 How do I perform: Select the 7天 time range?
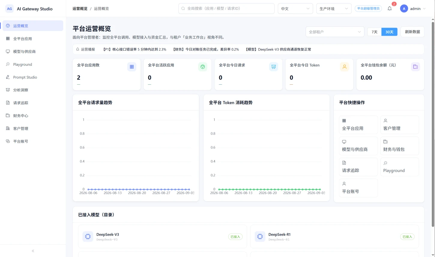coord(374,32)
